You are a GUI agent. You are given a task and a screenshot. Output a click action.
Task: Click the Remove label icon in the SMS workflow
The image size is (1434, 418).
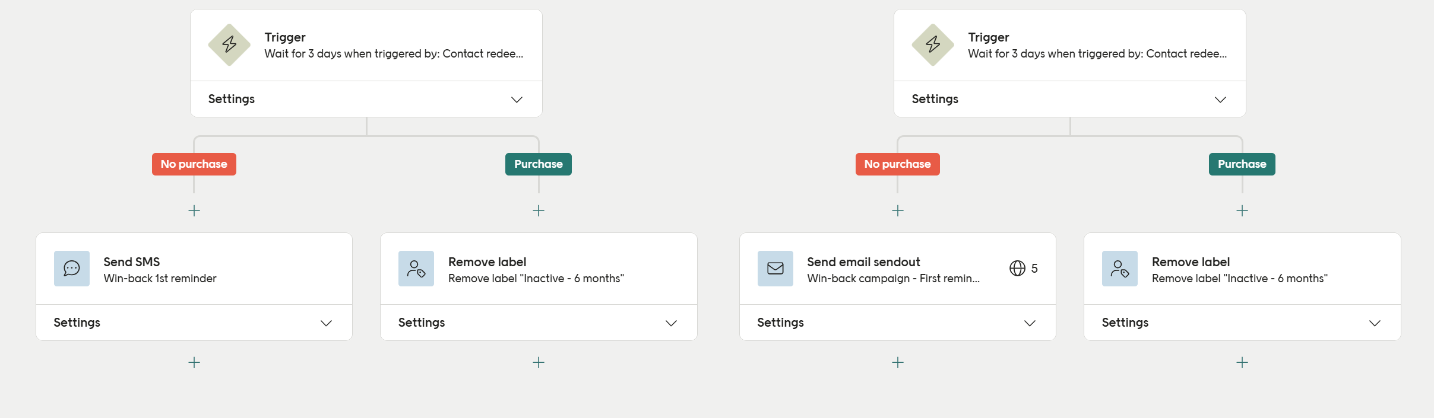416,269
